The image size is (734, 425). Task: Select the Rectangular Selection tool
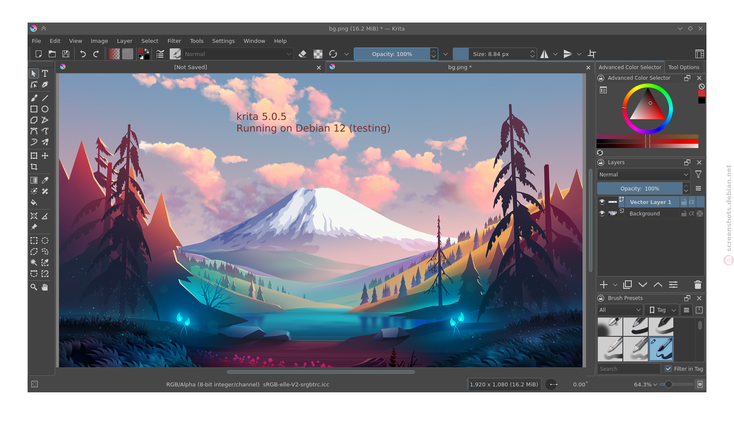pyautogui.click(x=34, y=240)
